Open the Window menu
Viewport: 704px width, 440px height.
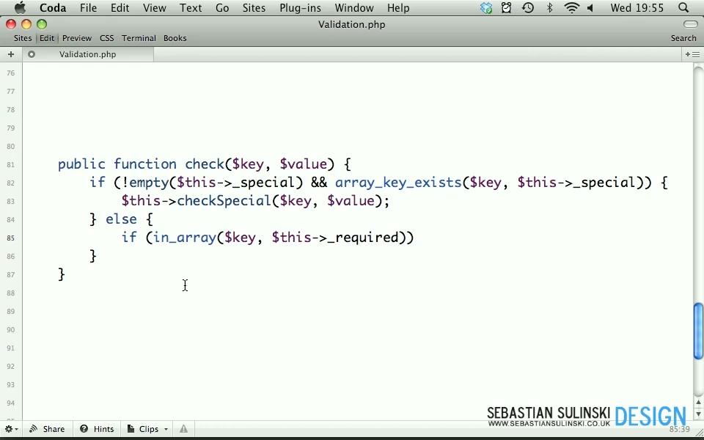click(x=353, y=7)
